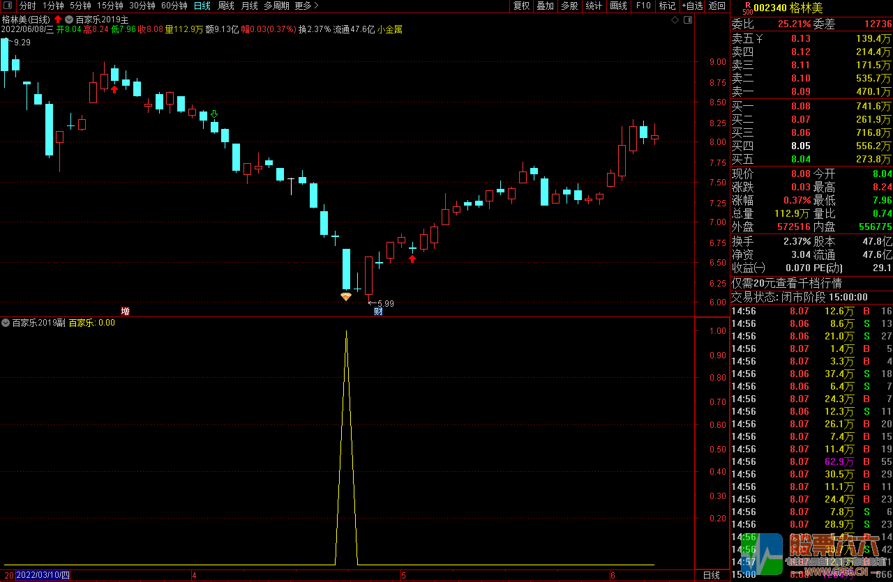Toggle 画线 drawing mode
893x582 pixels.
[x=618, y=6]
